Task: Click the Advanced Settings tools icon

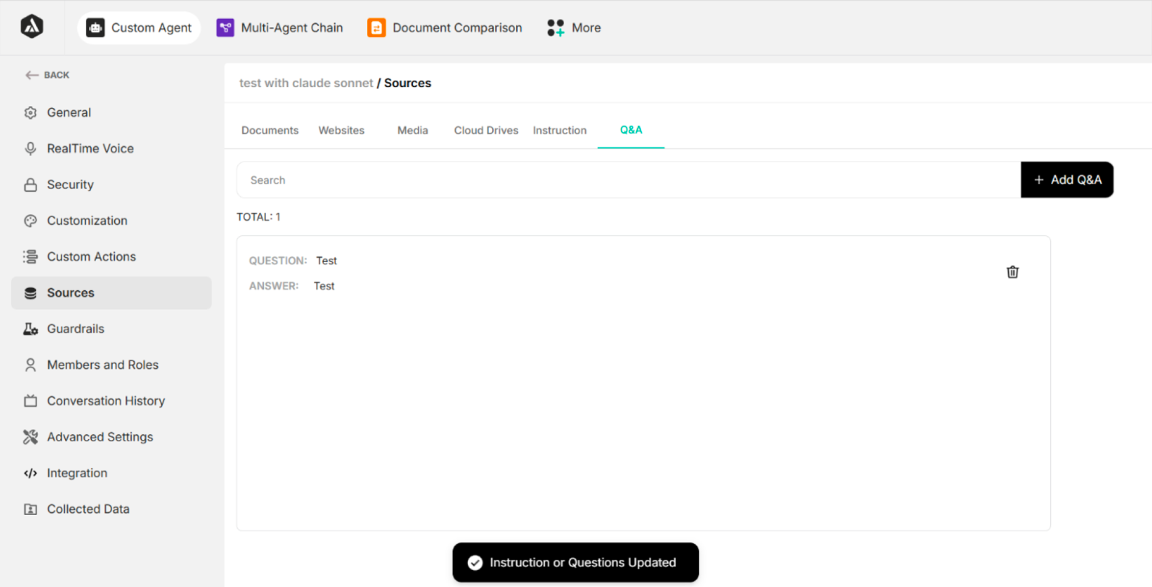Action: pyautogui.click(x=30, y=437)
